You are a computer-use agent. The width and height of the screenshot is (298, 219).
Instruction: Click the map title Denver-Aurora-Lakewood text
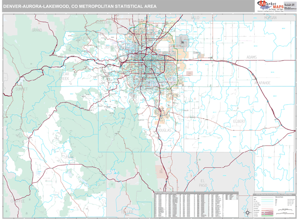click(80, 6)
